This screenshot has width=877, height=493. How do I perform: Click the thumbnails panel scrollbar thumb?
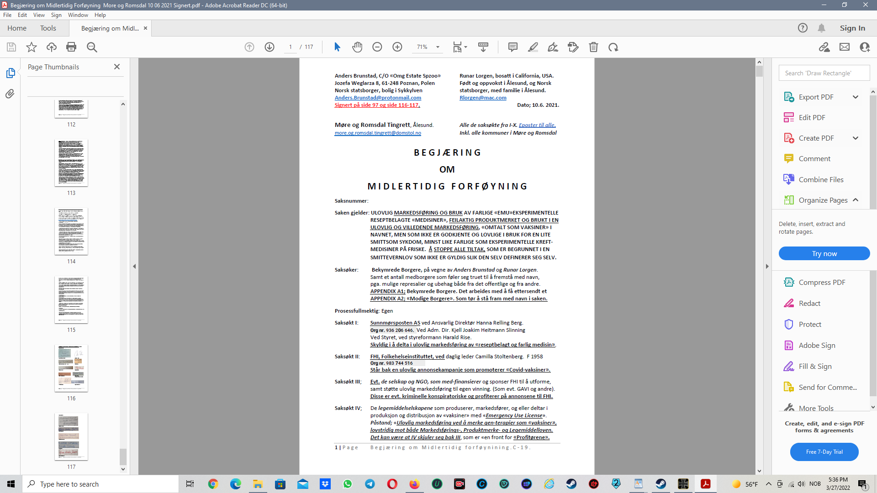point(122,456)
